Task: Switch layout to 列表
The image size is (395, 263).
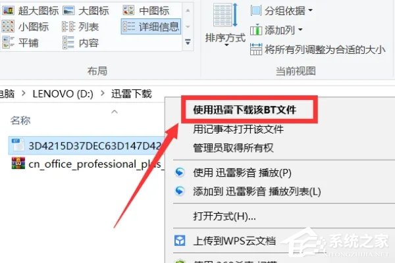Action: pyautogui.click(x=80, y=27)
